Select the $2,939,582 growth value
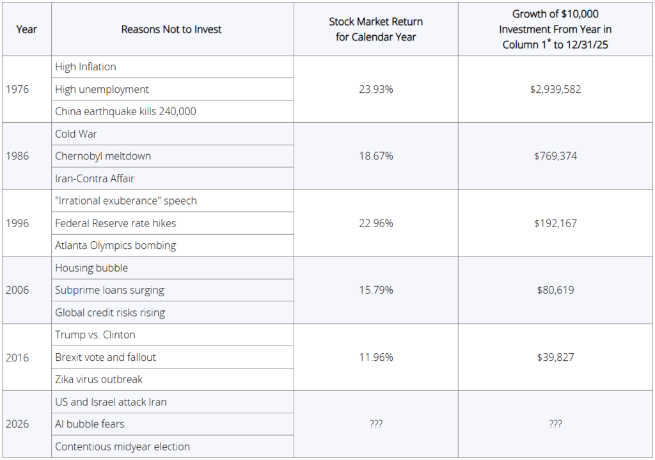The height and width of the screenshot is (460, 655). (x=555, y=89)
